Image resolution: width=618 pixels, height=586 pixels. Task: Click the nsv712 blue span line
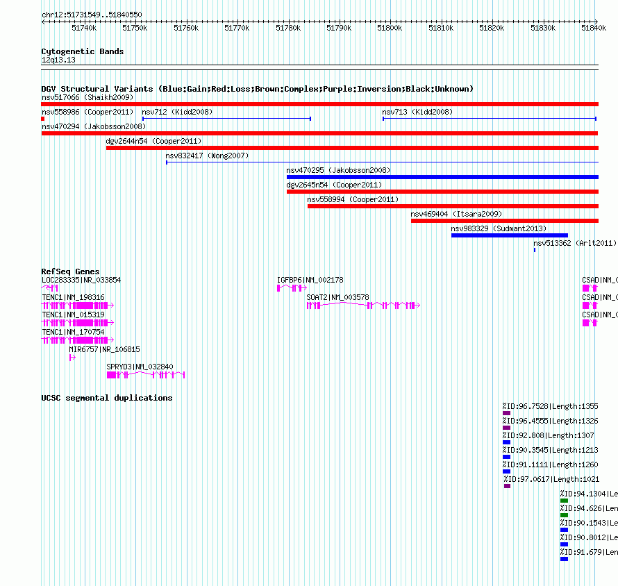226,119
